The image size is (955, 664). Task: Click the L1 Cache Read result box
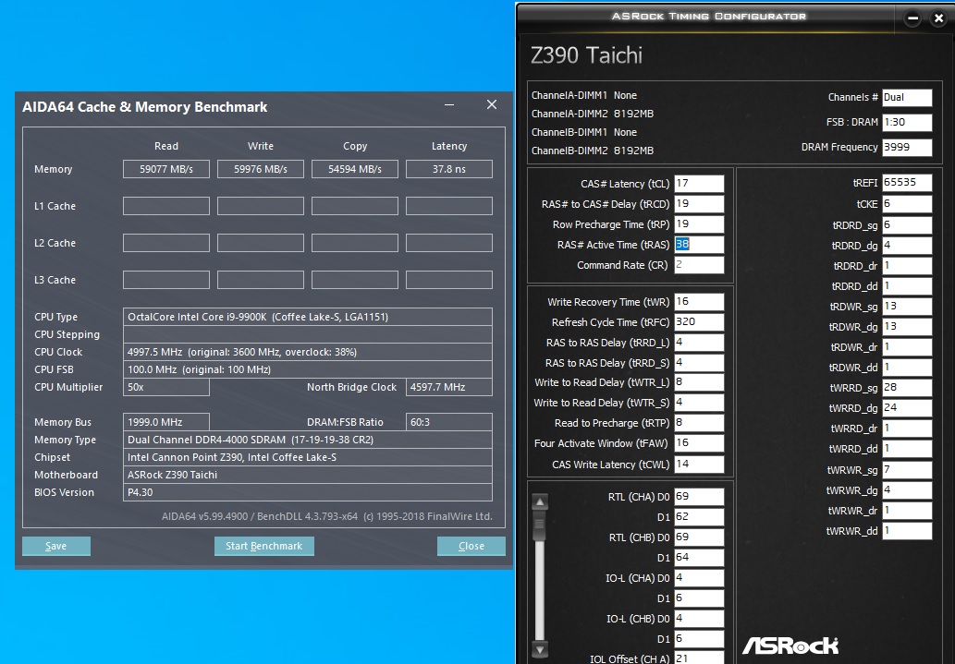pos(166,206)
